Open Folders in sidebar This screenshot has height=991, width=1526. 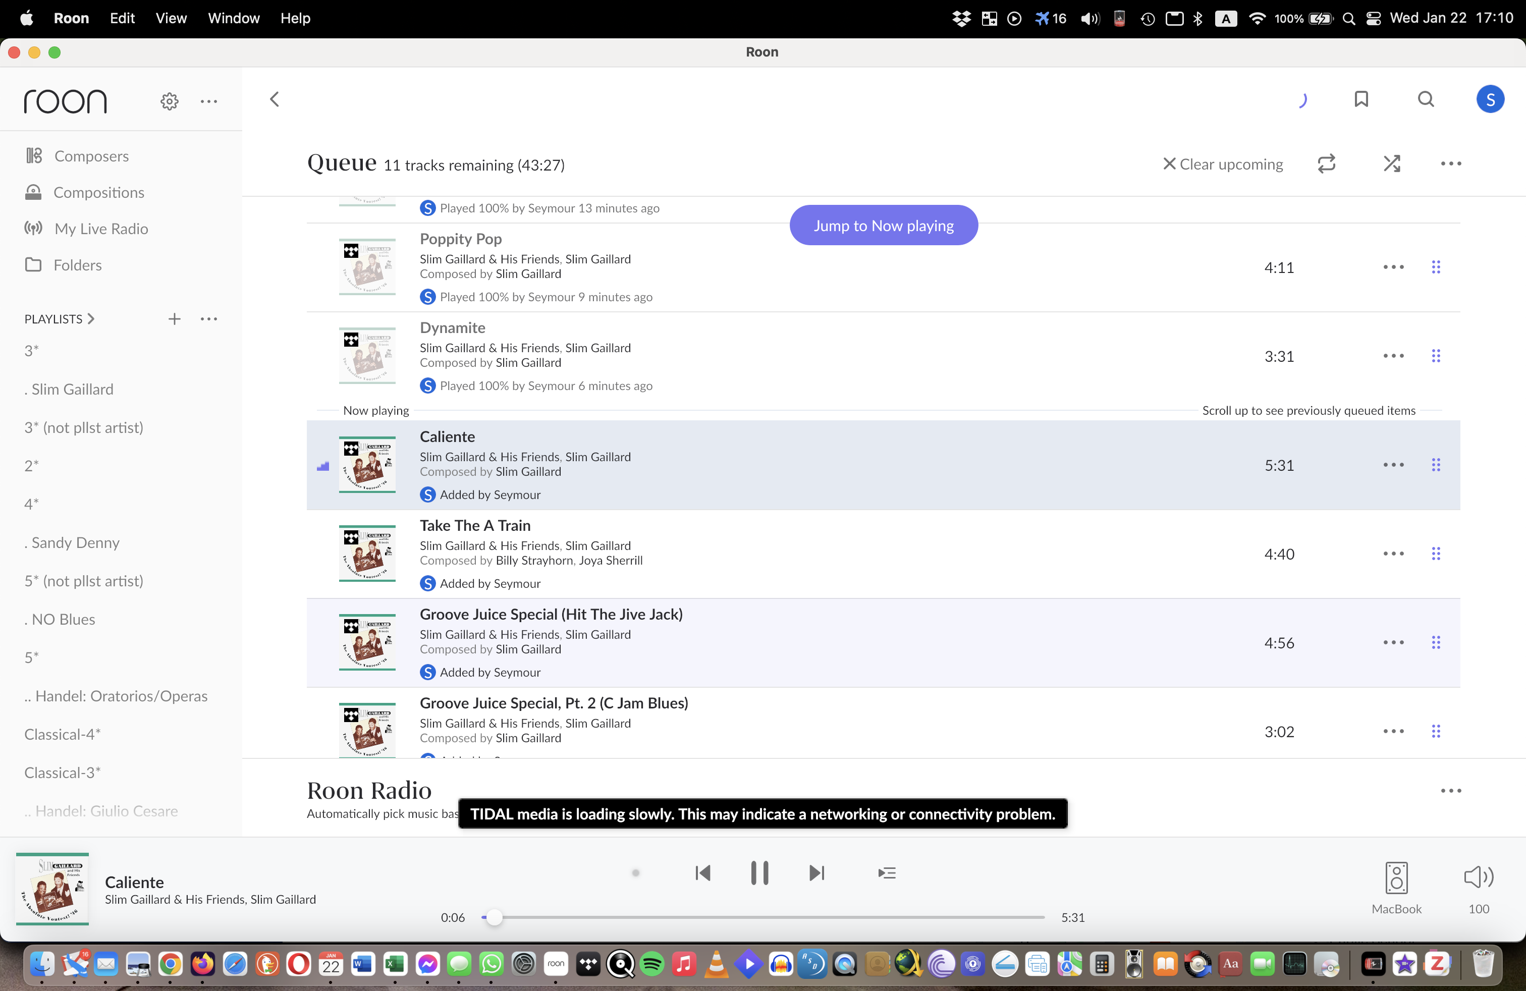coord(64,265)
